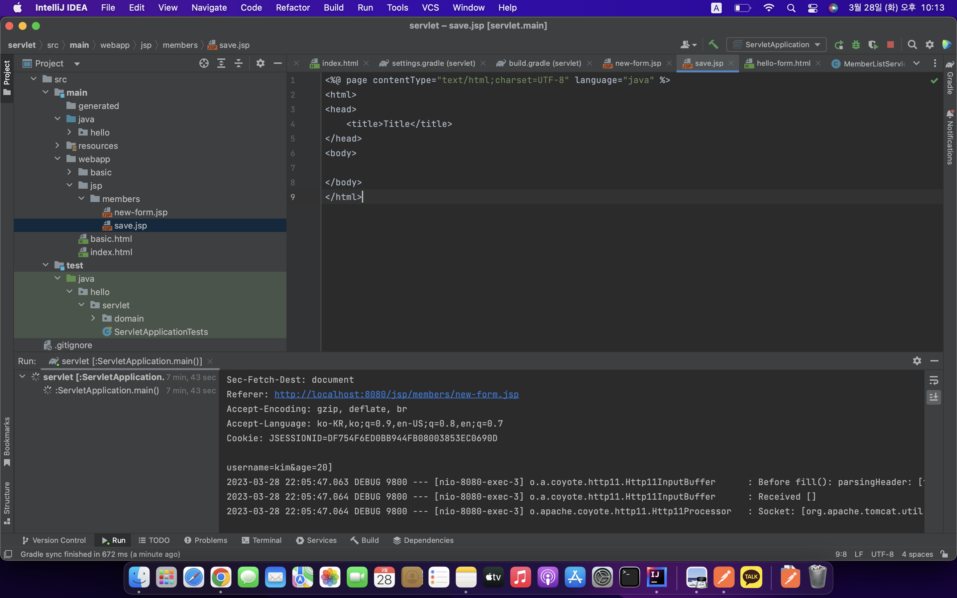957x598 pixels.
Task: Click the 9:8 caret position indicator
Action: click(x=841, y=554)
